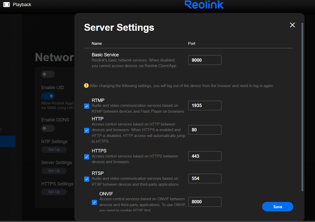Click the HTTPS description text
The width and height of the screenshot is (315, 222).
pos(135,159)
